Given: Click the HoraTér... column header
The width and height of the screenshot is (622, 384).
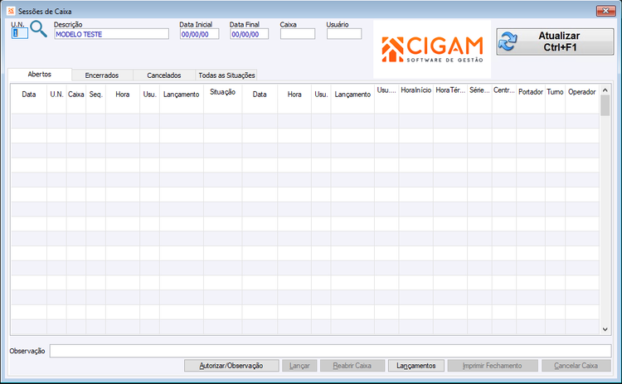Looking at the screenshot, I should click(x=450, y=90).
